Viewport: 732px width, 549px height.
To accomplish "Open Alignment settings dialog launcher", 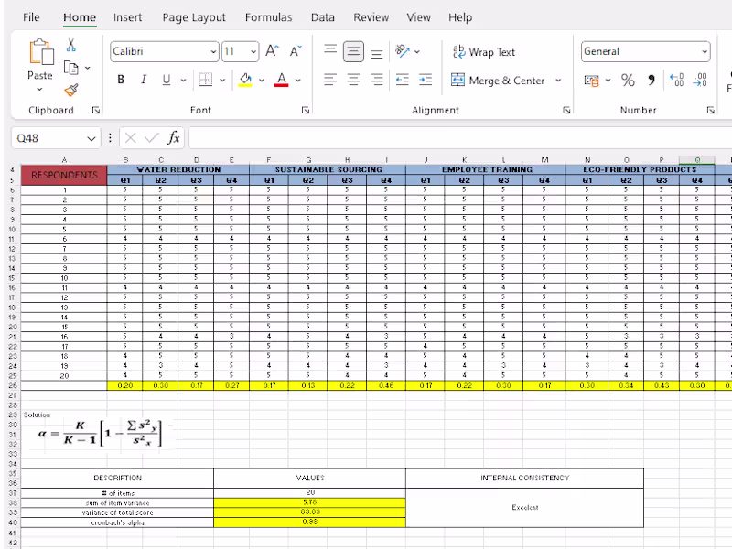I will [x=566, y=110].
